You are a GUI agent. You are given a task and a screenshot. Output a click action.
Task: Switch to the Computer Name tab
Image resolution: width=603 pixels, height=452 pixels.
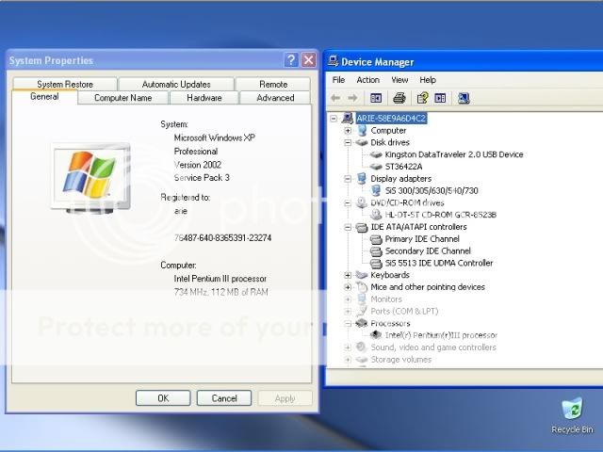pyautogui.click(x=123, y=98)
